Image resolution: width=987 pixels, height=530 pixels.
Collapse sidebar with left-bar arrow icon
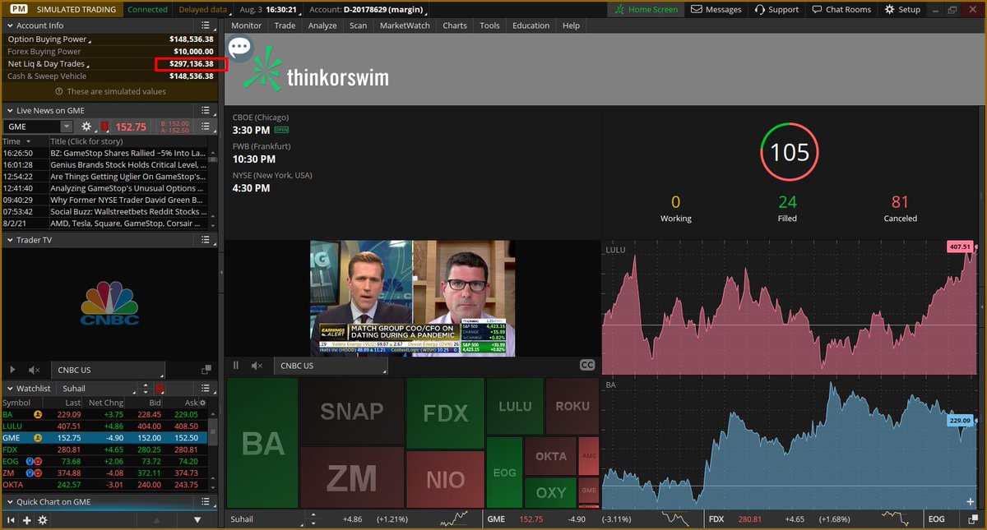pos(12,520)
